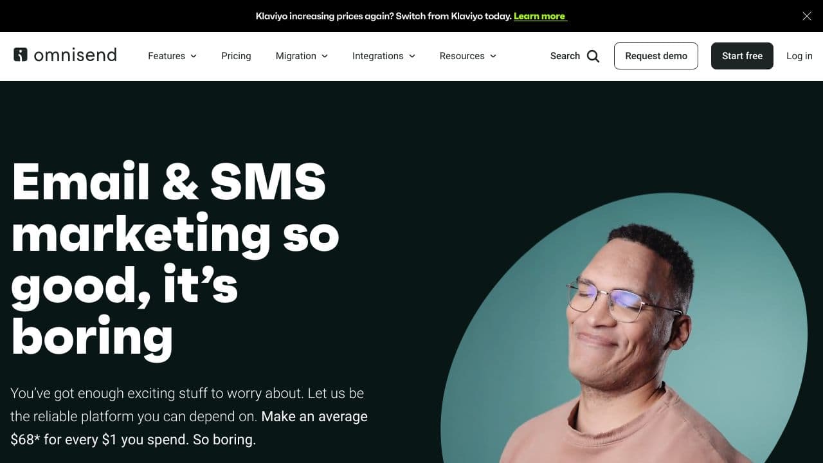Screen dimensions: 823x463
Task: Follow the Learn more banner link
Action: coord(540,16)
